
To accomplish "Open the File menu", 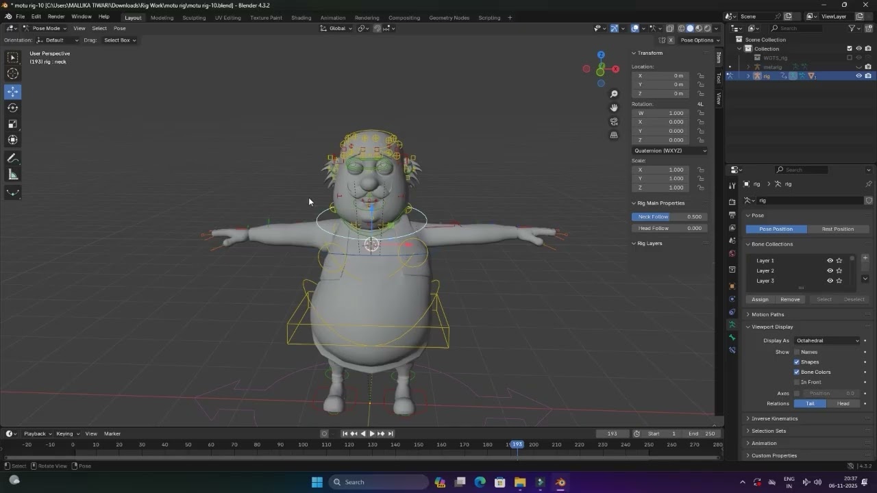I will 21,16.
